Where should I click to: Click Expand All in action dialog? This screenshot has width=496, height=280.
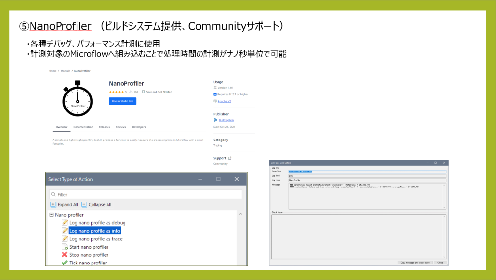(x=64, y=205)
